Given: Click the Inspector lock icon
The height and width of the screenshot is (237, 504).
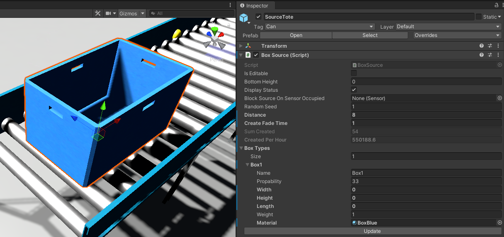Looking at the screenshot, I should 496,5.
